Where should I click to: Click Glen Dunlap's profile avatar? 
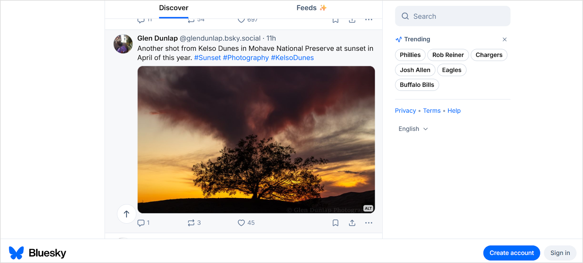coord(123,44)
